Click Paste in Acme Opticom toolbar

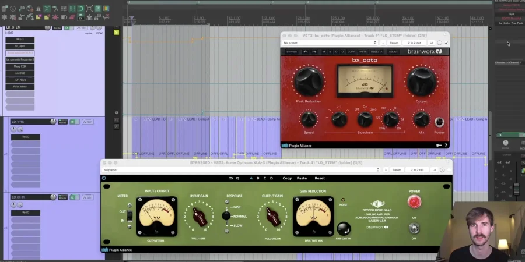point(302,178)
